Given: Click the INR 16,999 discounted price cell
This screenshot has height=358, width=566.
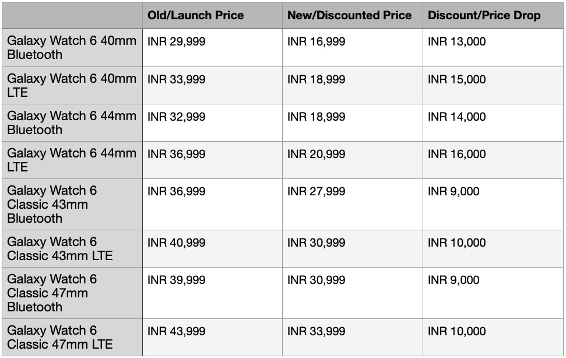Looking at the screenshot, I should click(317, 42).
